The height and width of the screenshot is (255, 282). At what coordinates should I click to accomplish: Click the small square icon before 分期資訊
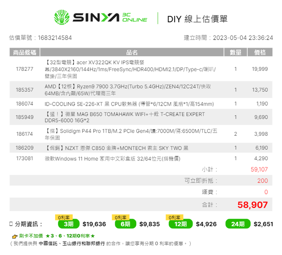11,224
